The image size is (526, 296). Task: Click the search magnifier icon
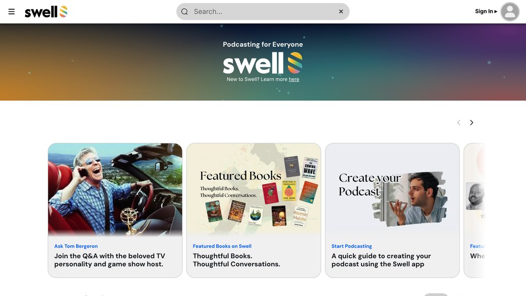tap(184, 12)
